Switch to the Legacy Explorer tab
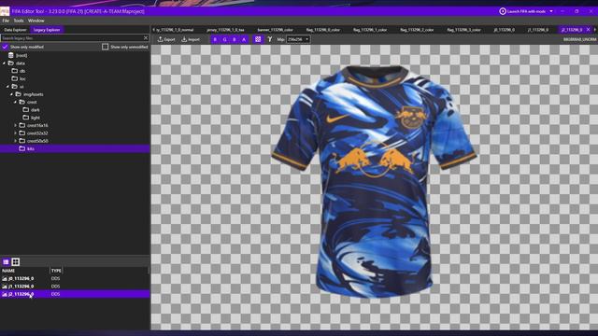The height and width of the screenshot is (336, 598). point(47,30)
